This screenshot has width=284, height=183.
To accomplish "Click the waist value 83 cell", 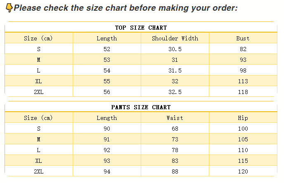I will click(175, 161).
